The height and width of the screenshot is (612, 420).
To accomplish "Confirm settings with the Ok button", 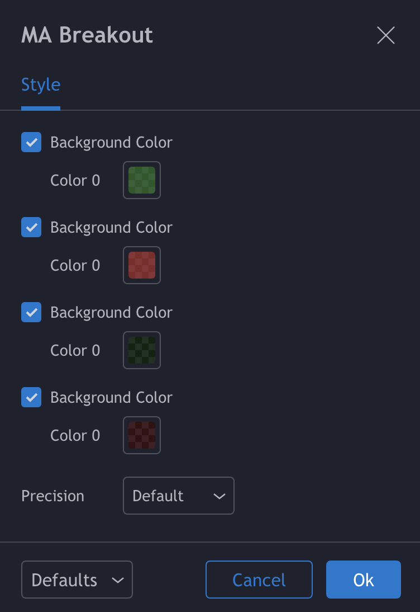I will point(364,580).
